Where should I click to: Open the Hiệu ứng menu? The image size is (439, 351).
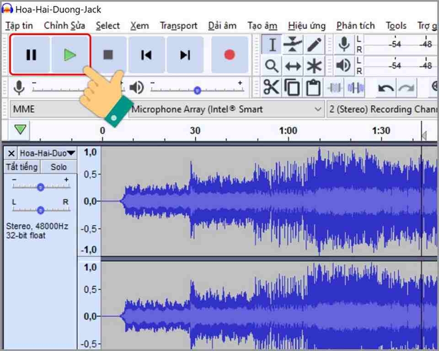tap(307, 26)
